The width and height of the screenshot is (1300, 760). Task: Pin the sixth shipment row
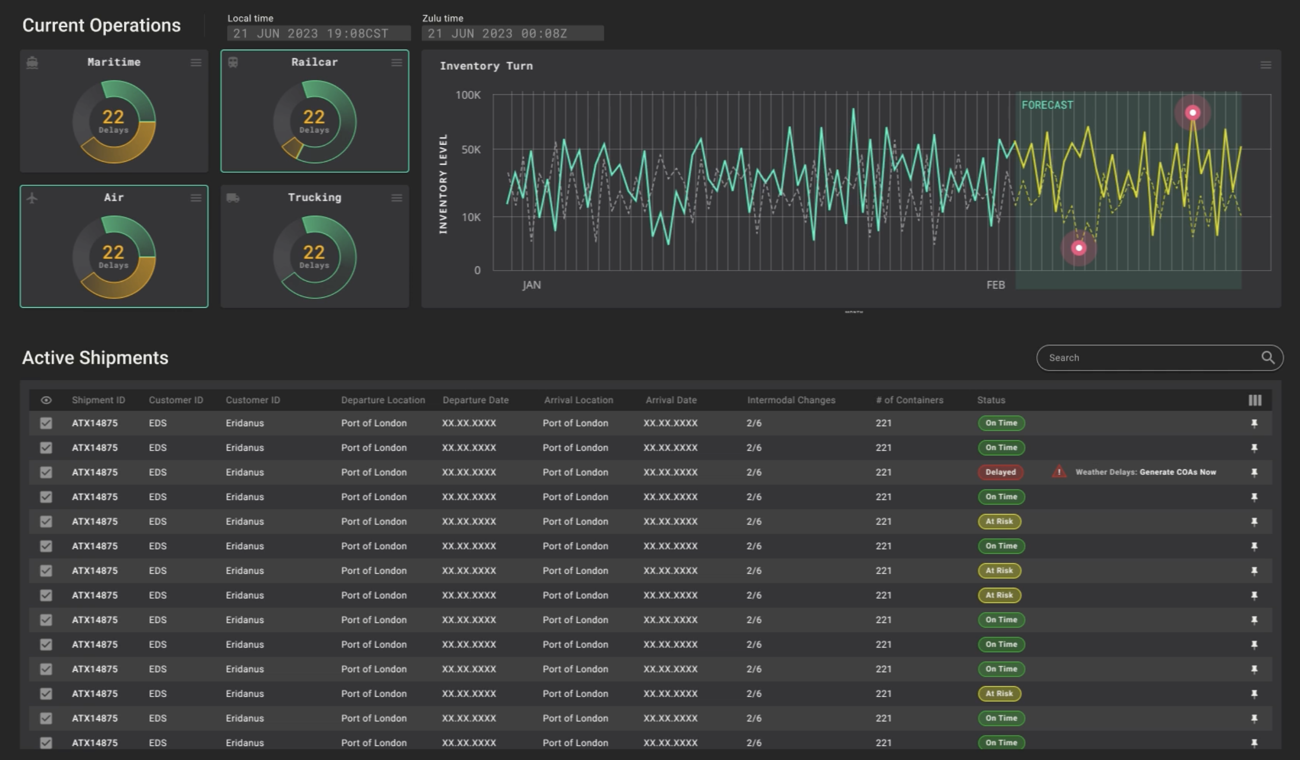point(1255,546)
